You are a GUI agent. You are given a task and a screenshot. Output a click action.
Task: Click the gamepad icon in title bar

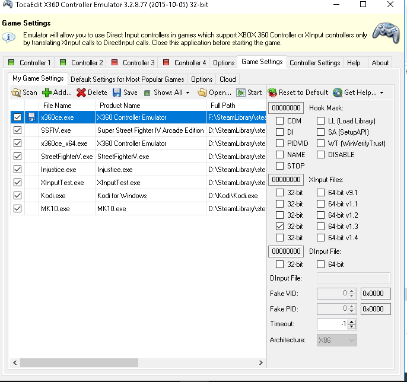8,4
